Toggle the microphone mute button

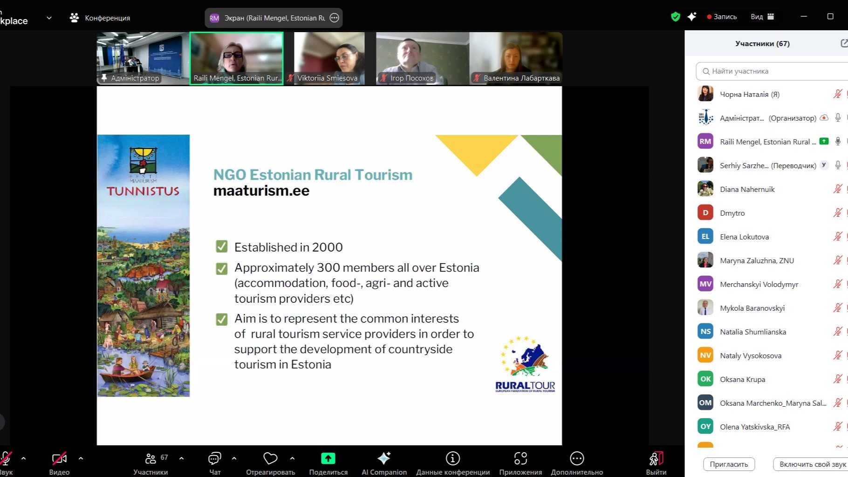point(7,459)
